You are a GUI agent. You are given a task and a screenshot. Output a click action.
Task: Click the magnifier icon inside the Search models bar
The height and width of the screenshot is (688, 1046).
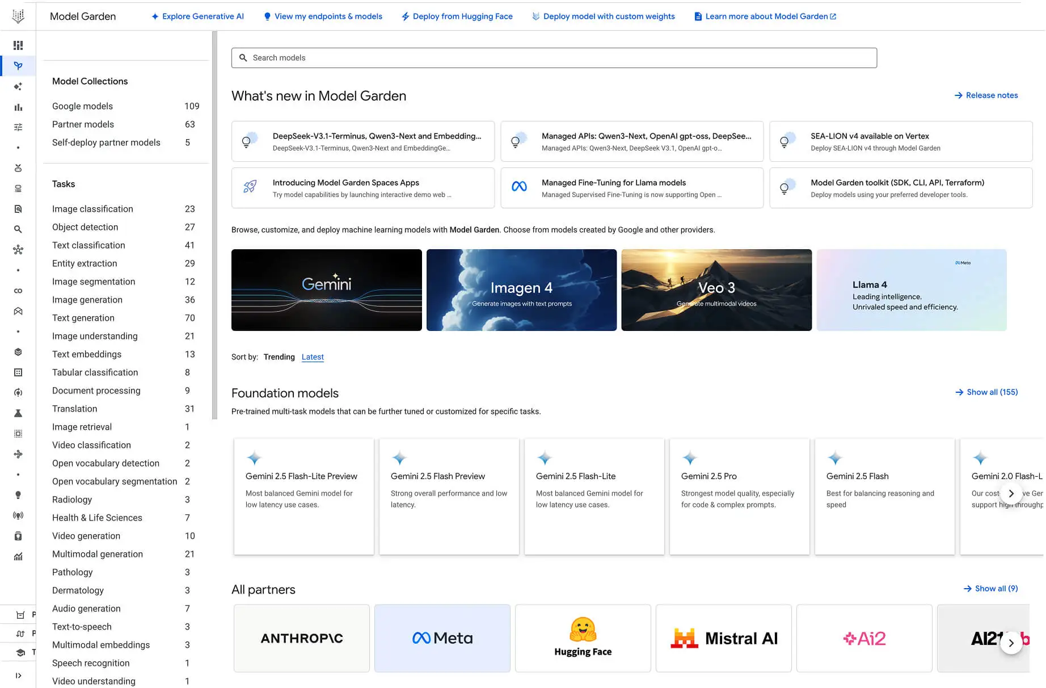243,57
